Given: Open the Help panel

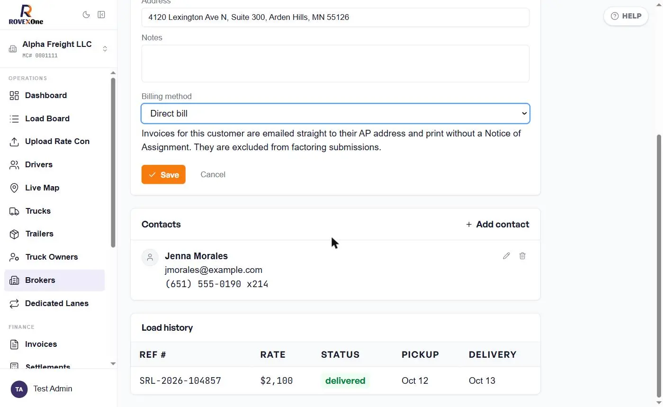Looking at the screenshot, I should [x=626, y=16].
